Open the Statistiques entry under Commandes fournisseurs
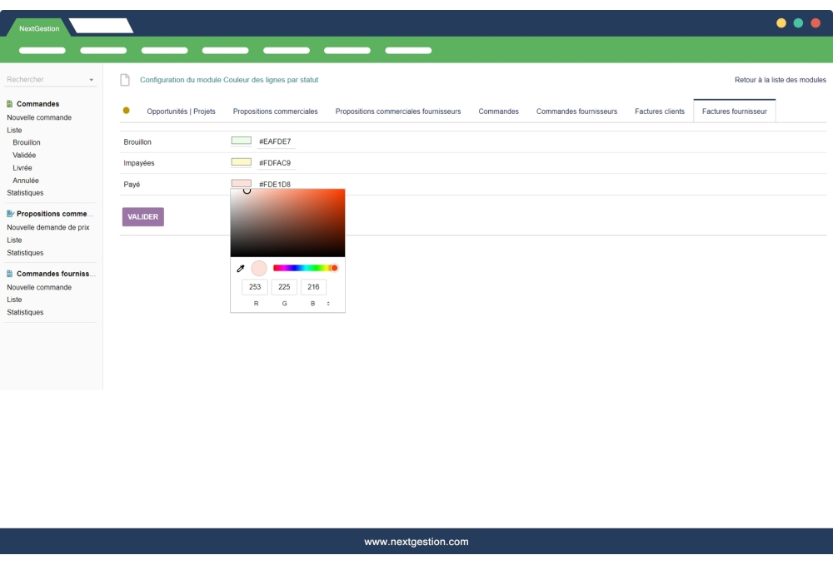Image resolution: width=833 pixels, height=565 pixels. pos(23,312)
